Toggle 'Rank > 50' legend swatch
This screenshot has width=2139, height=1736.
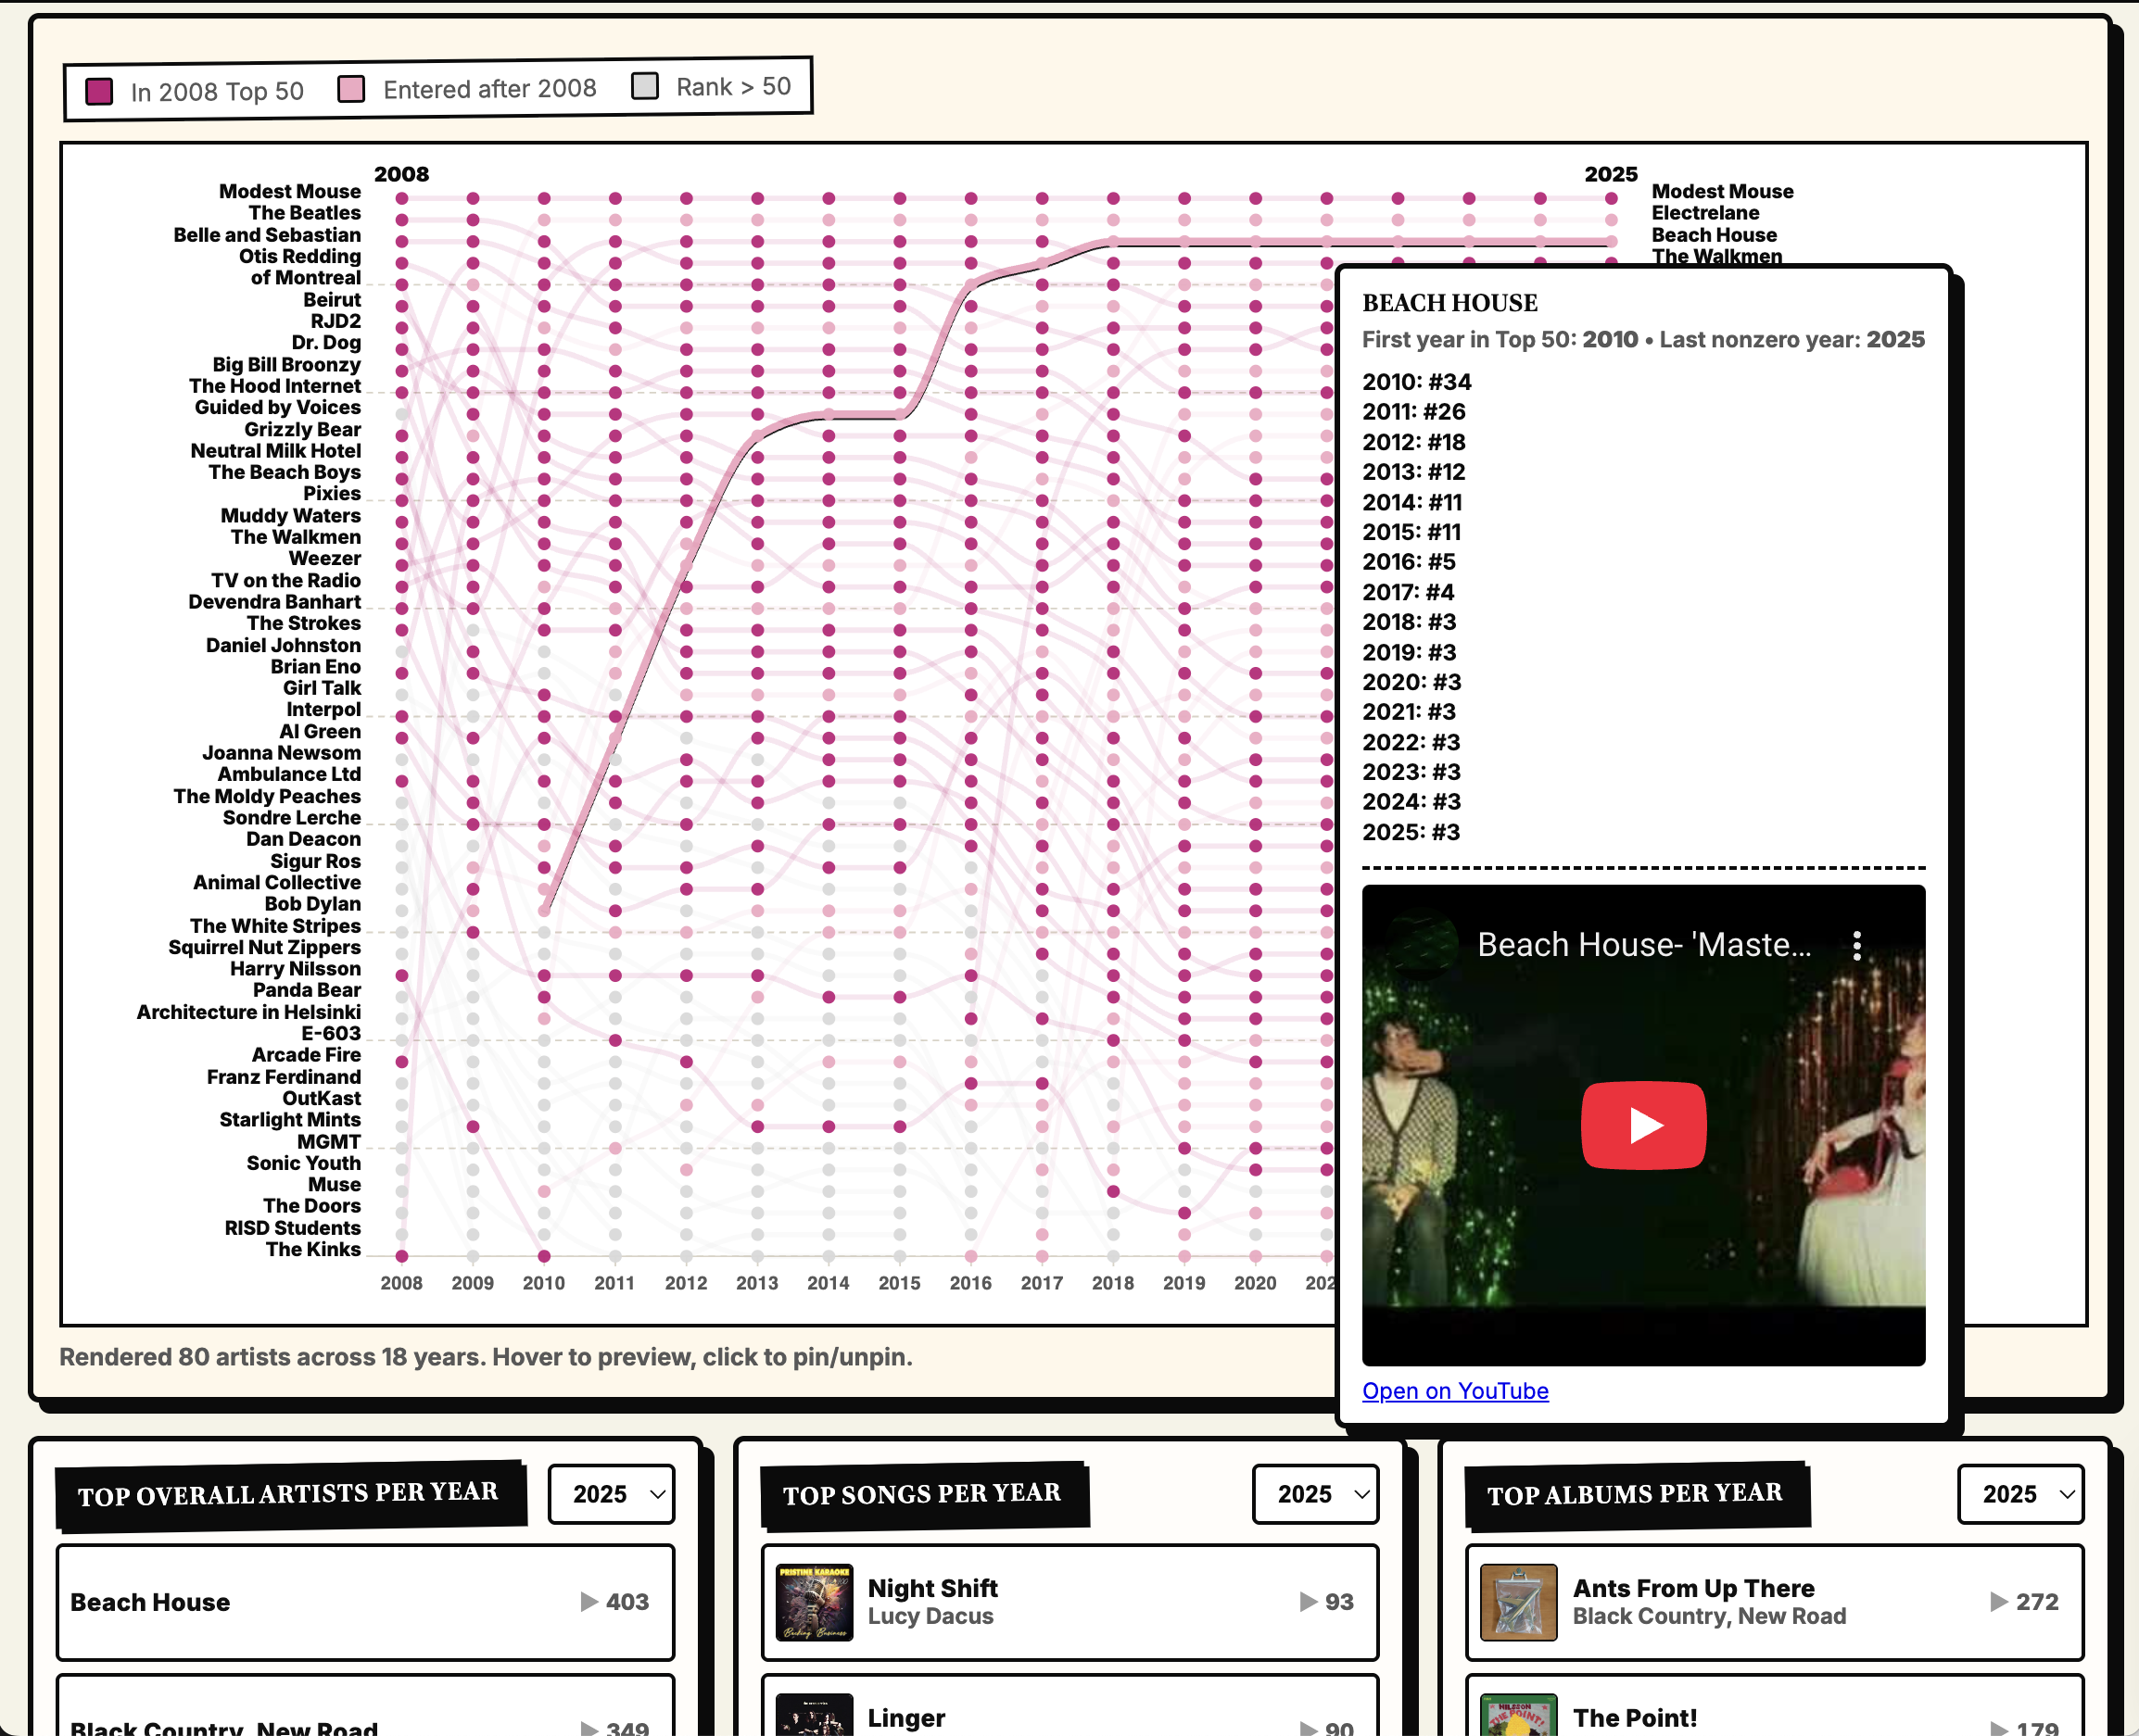tap(645, 86)
